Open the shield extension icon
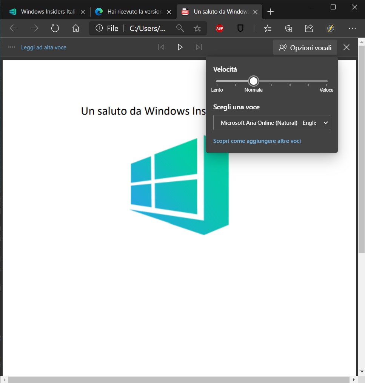365x383 pixels. click(240, 28)
